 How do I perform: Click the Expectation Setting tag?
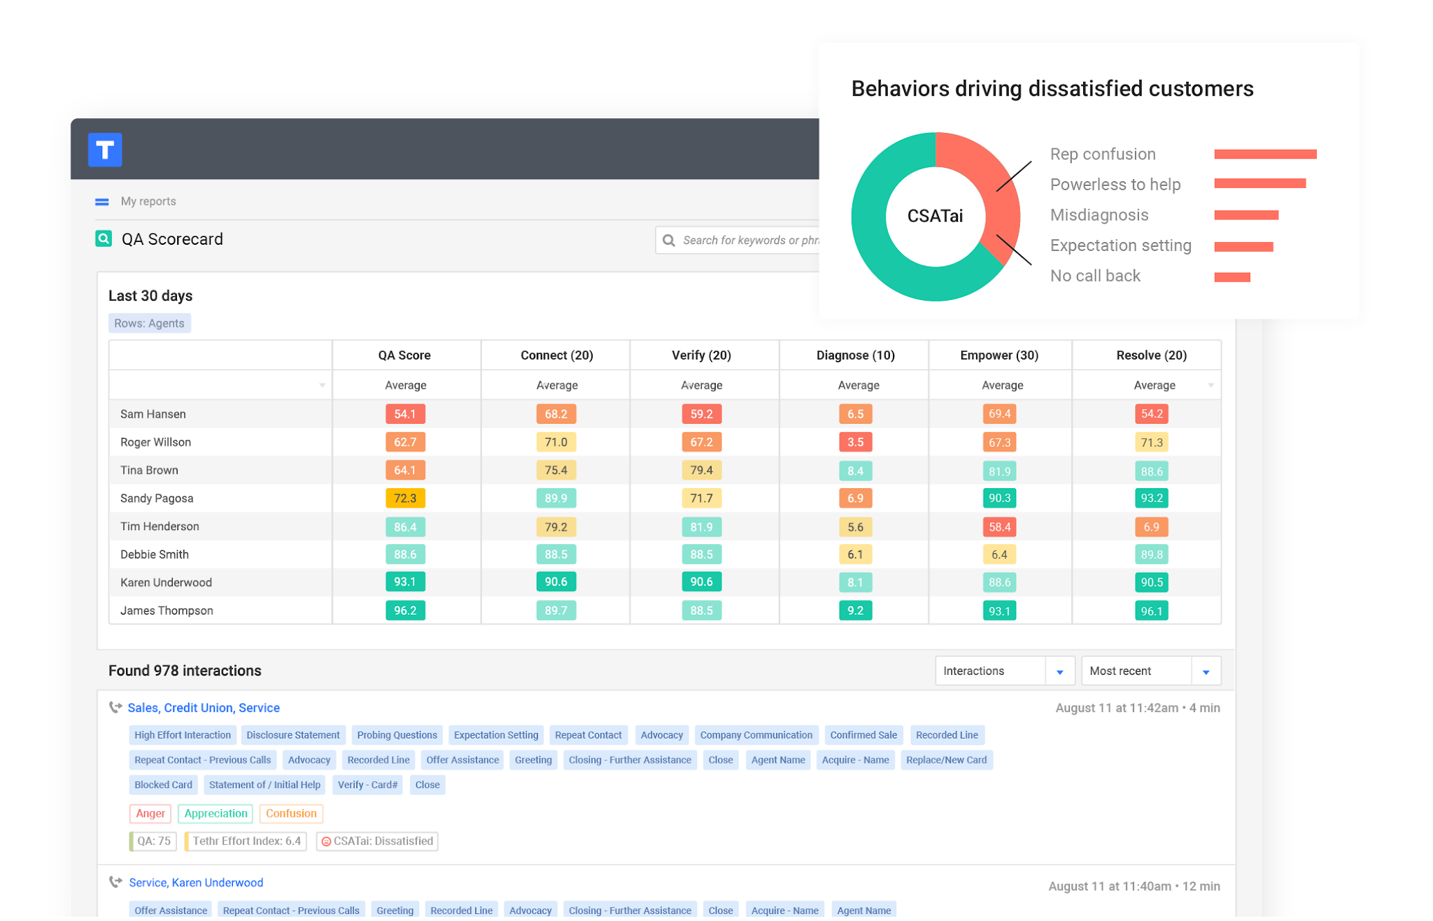[496, 736]
